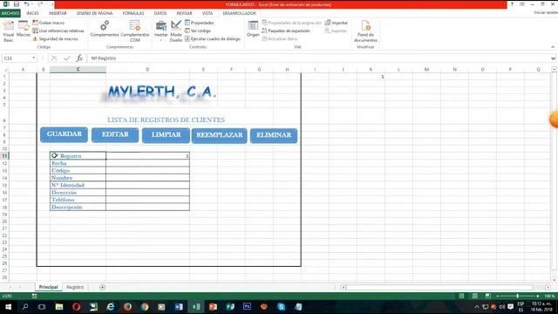This screenshot has height=314, width=558.
Task: Open the XML Origen pane
Action: tap(253, 29)
